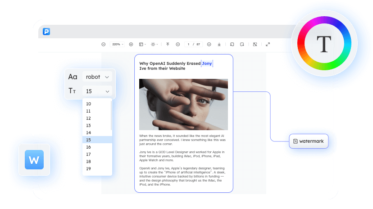Image resolution: width=373 pixels, height=209 pixels.
Task: Click the watermark button
Action: coord(309,141)
